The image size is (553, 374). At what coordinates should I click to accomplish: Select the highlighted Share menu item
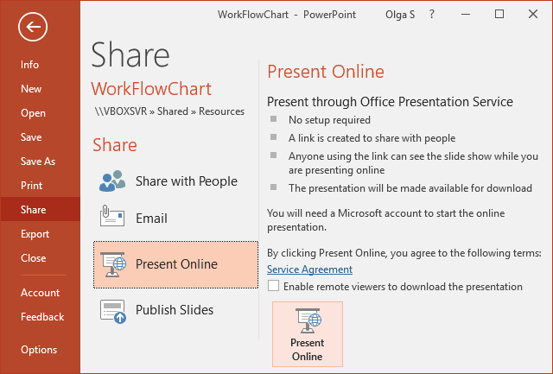point(41,209)
